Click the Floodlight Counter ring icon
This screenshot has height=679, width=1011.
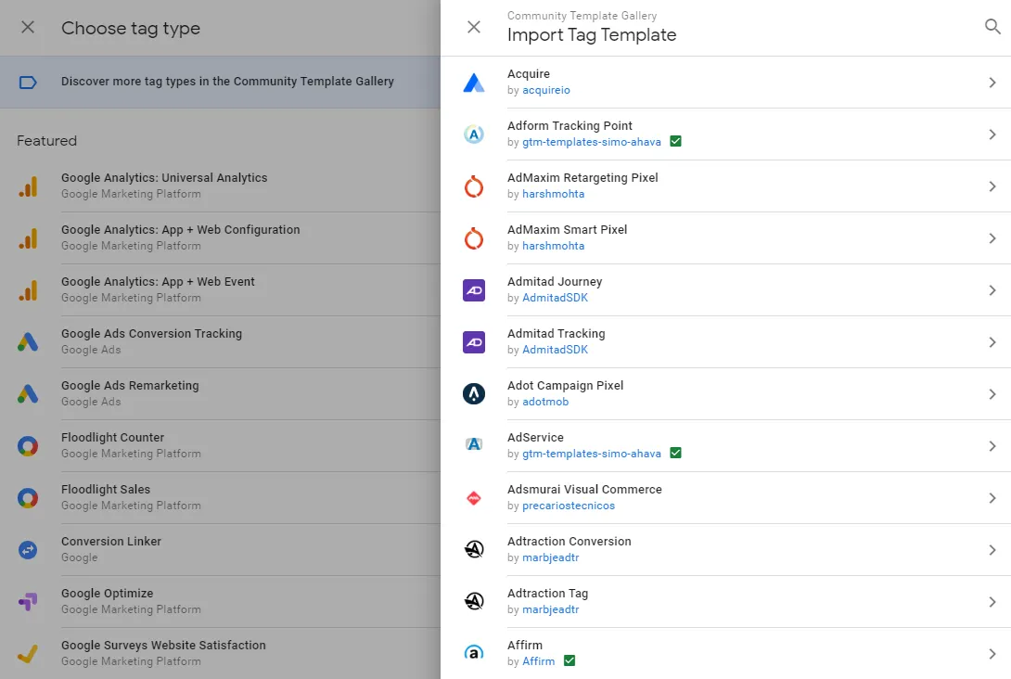point(28,446)
